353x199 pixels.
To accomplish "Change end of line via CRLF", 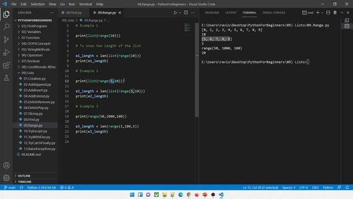I will pos(315,187).
